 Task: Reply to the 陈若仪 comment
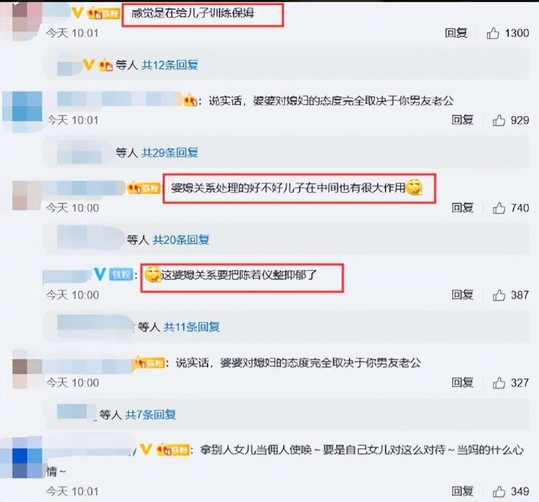click(x=462, y=294)
